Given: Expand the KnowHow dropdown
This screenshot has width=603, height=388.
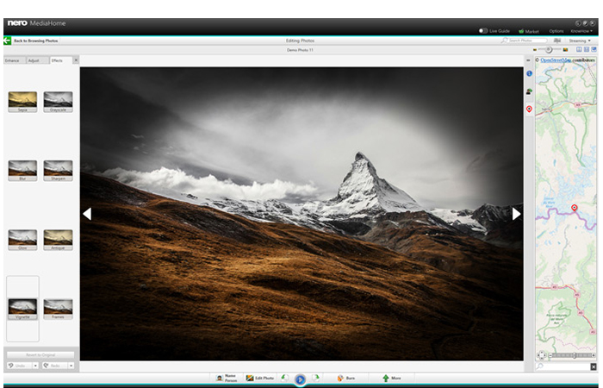Looking at the screenshot, I should 581,31.
